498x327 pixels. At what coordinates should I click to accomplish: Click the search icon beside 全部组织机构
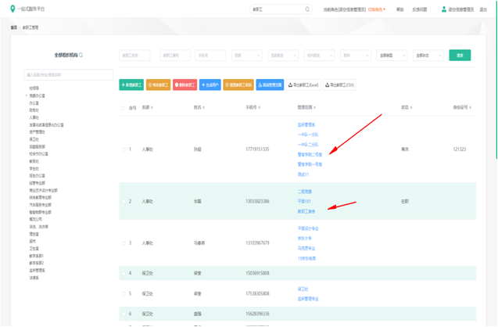pos(81,56)
